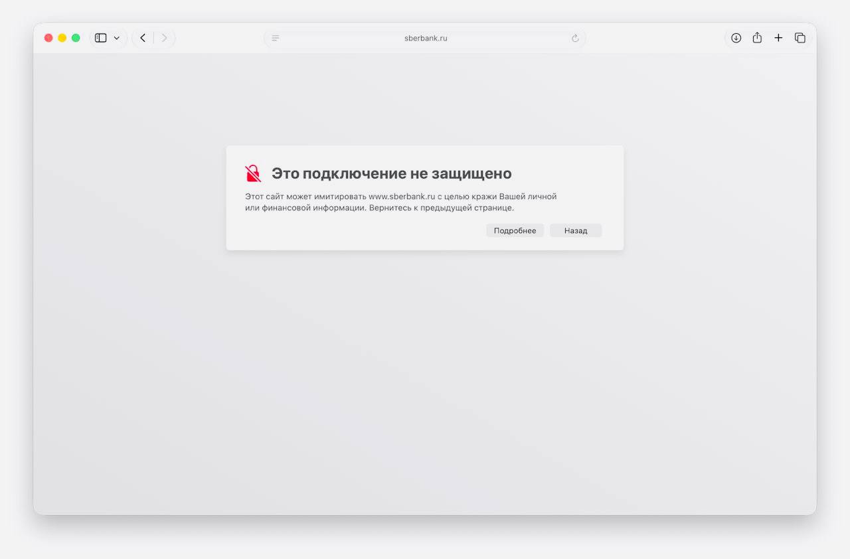Show the tab overview
Image resolution: width=850 pixels, height=559 pixels.
[x=800, y=38]
